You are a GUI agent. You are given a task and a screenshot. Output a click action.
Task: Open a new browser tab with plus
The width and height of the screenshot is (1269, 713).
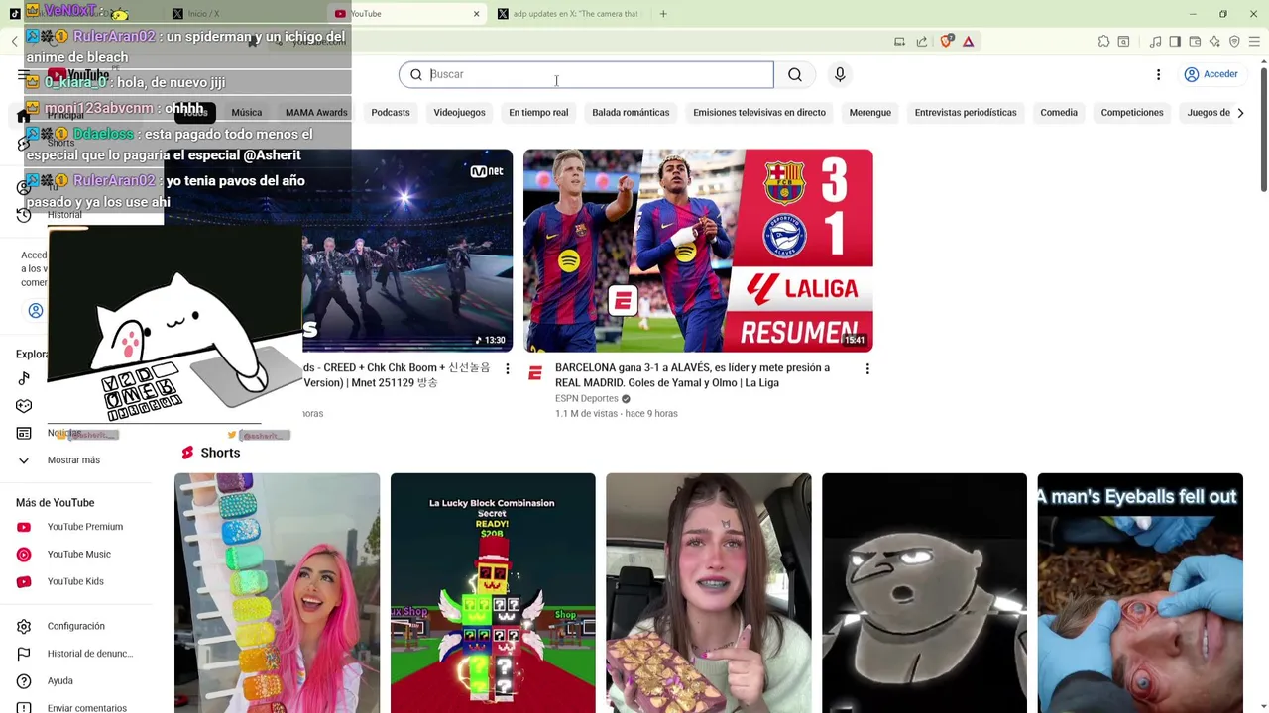[663, 14]
